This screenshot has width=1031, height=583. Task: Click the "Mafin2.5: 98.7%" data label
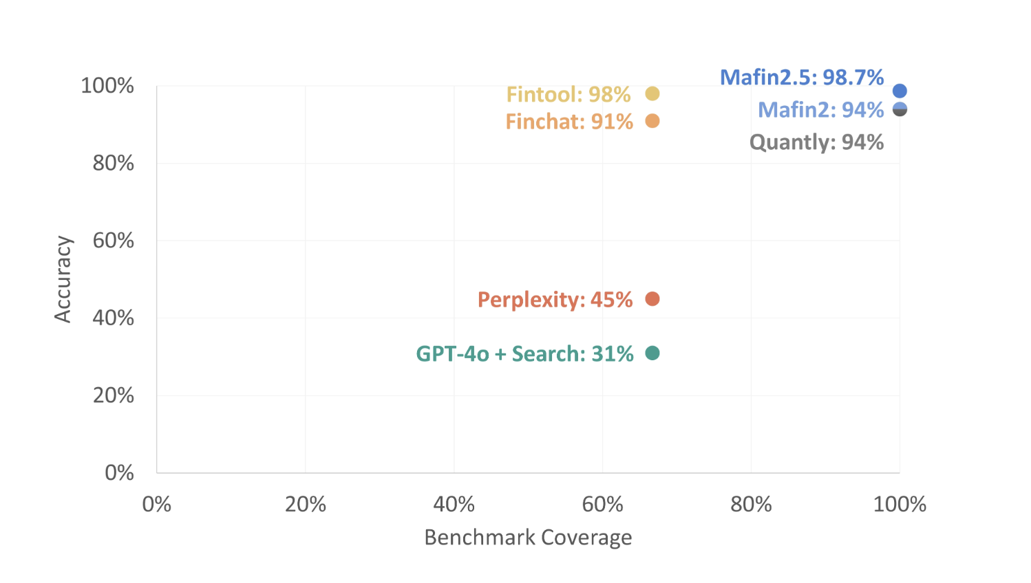point(801,78)
